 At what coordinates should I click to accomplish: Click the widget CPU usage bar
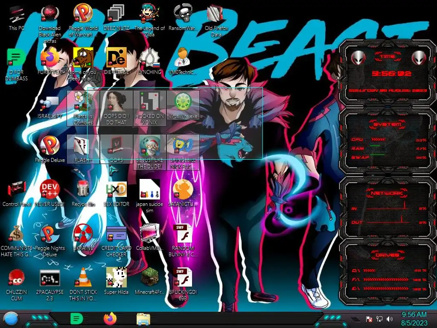[378, 140]
